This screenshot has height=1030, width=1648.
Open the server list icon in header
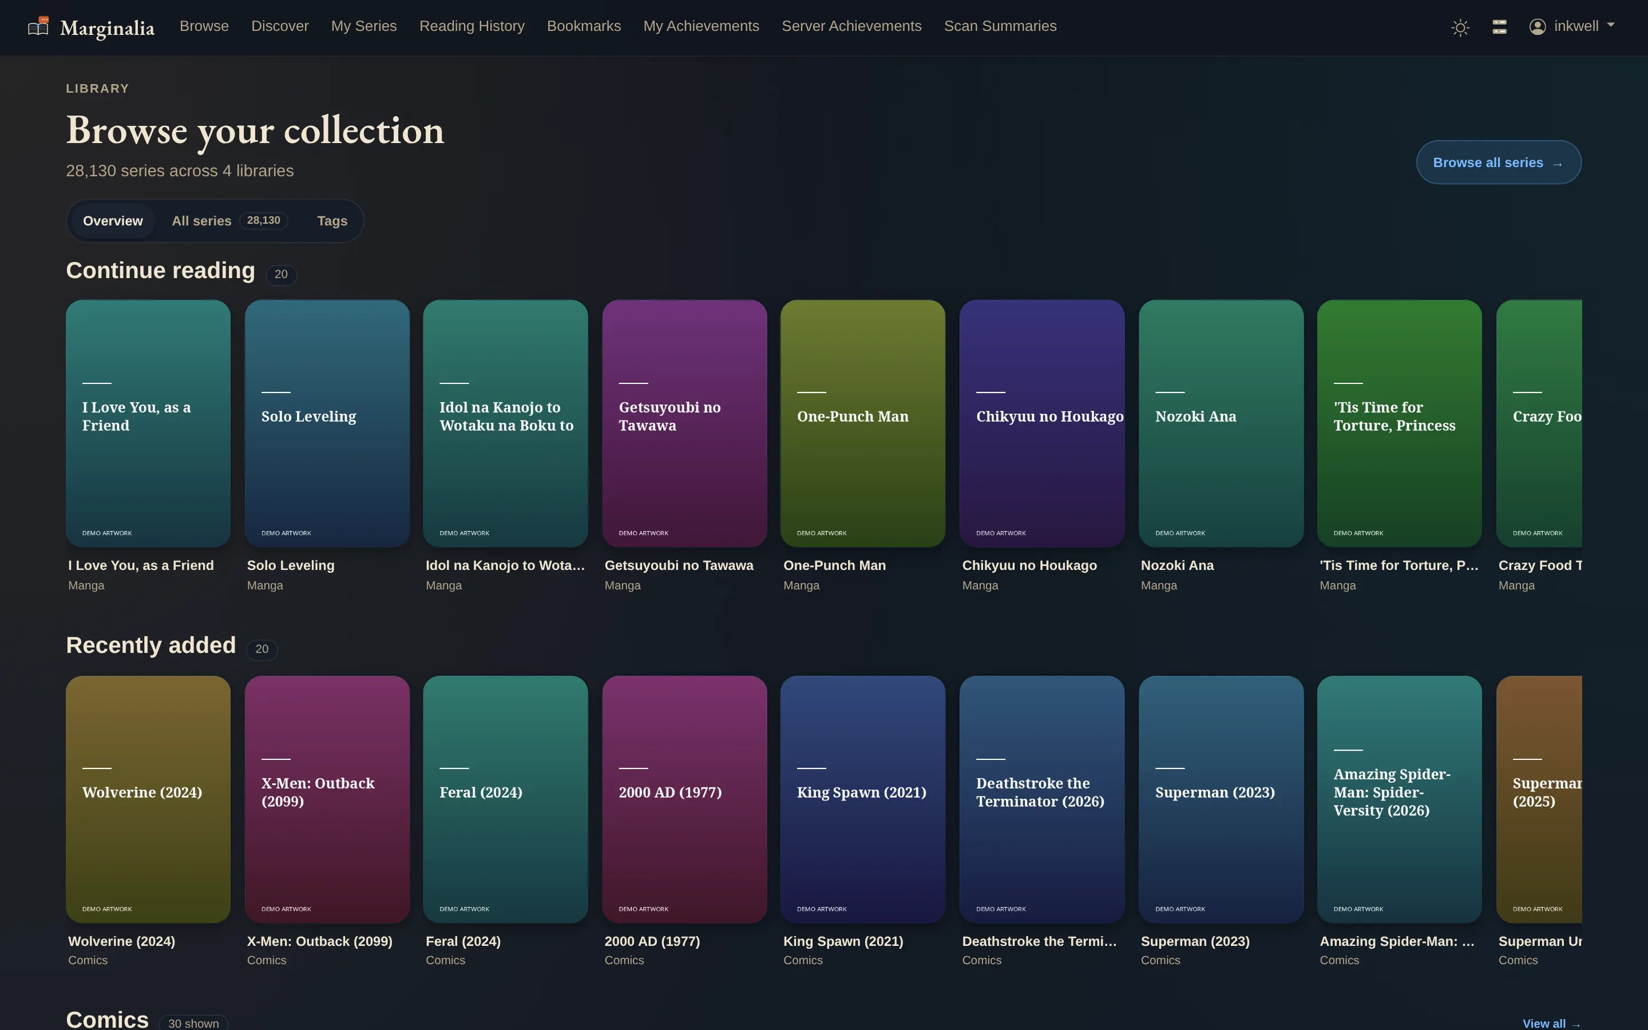(1500, 26)
